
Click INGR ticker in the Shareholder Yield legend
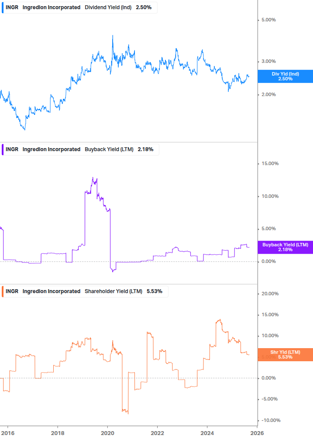pyautogui.click(x=12, y=291)
